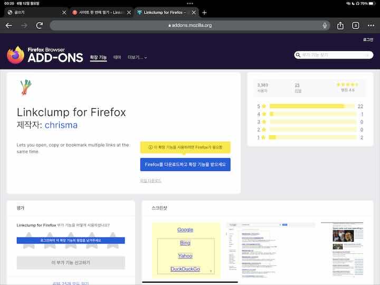This screenshot has height=285, width=380.
Task: Open the second screenshot thumbnail
Action: point(270,250)
